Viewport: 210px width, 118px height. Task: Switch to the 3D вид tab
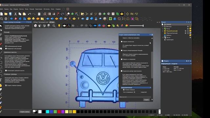point(52,22)
